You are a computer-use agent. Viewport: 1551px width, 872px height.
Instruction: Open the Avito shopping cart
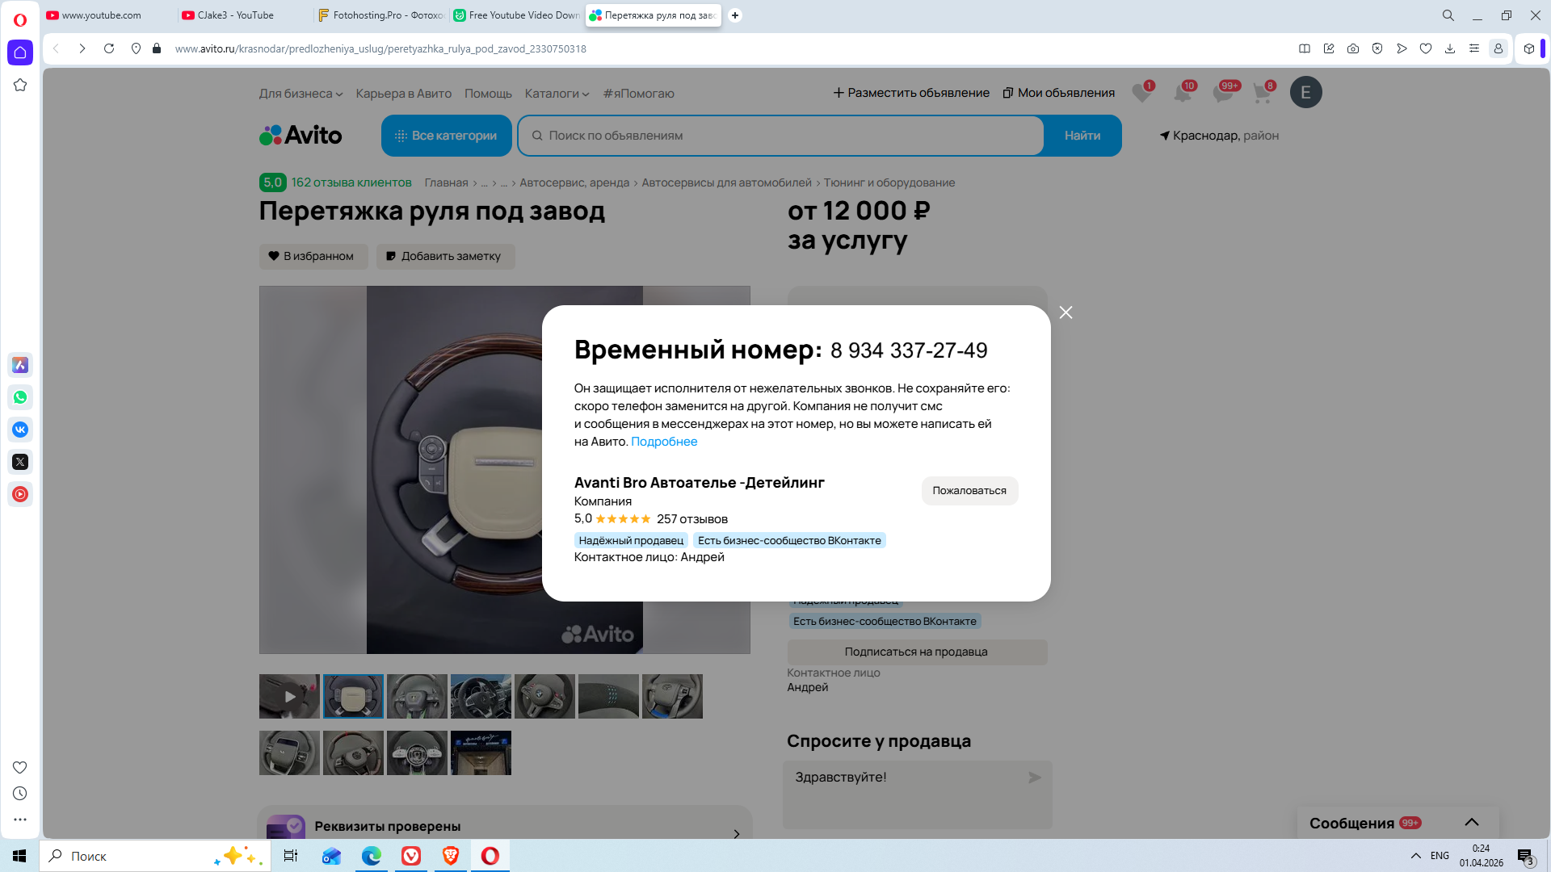(1262, 94)
